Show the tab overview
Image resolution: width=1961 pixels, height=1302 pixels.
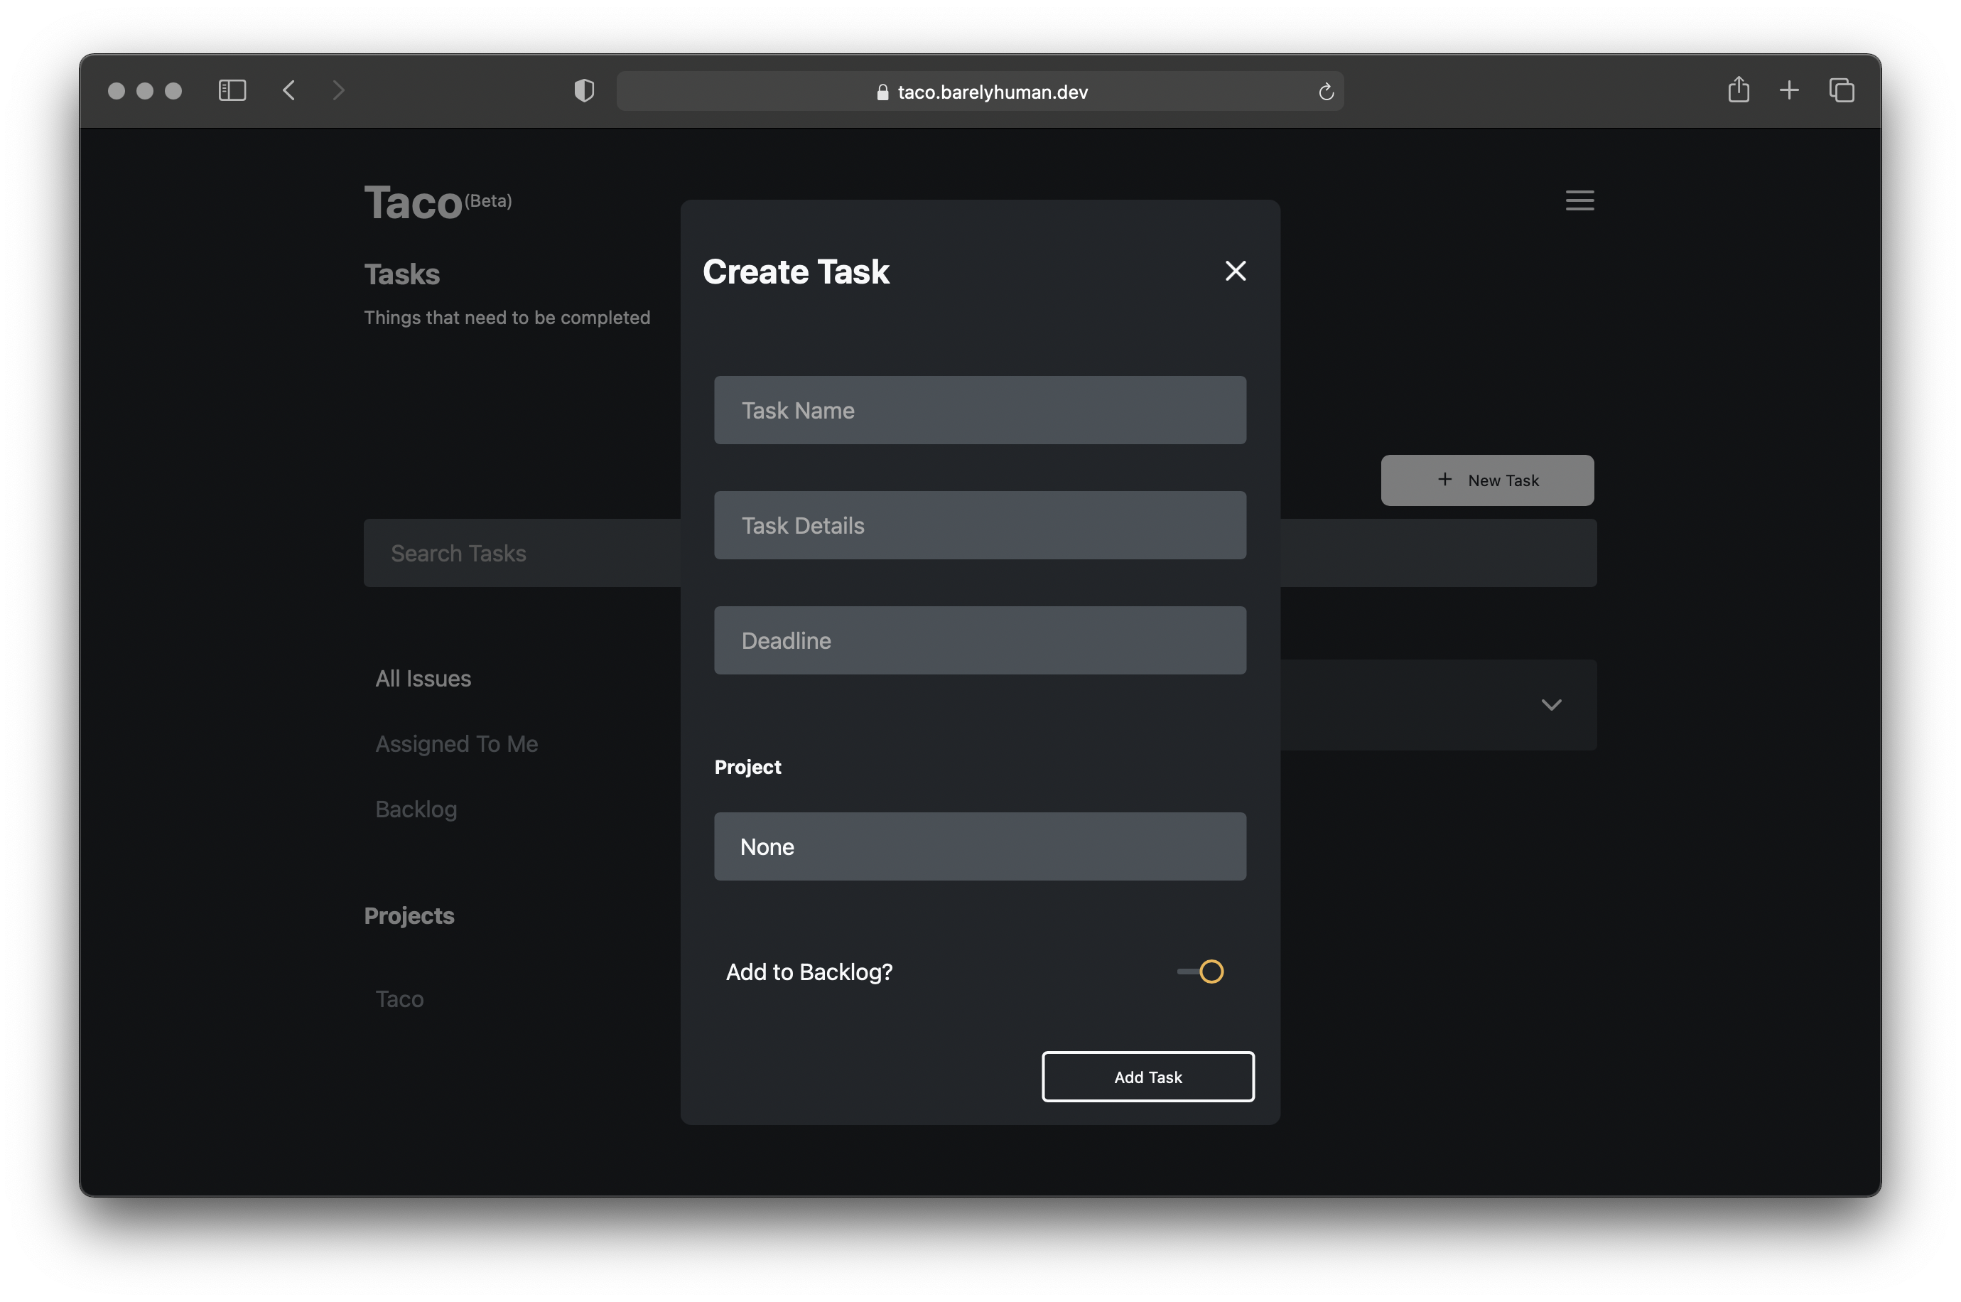1841,90
